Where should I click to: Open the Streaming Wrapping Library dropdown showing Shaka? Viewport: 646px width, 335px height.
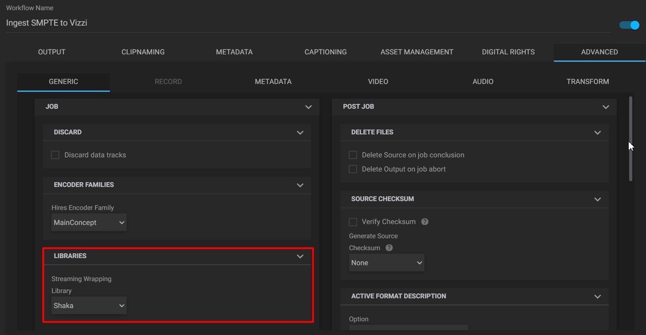(89, 305)
